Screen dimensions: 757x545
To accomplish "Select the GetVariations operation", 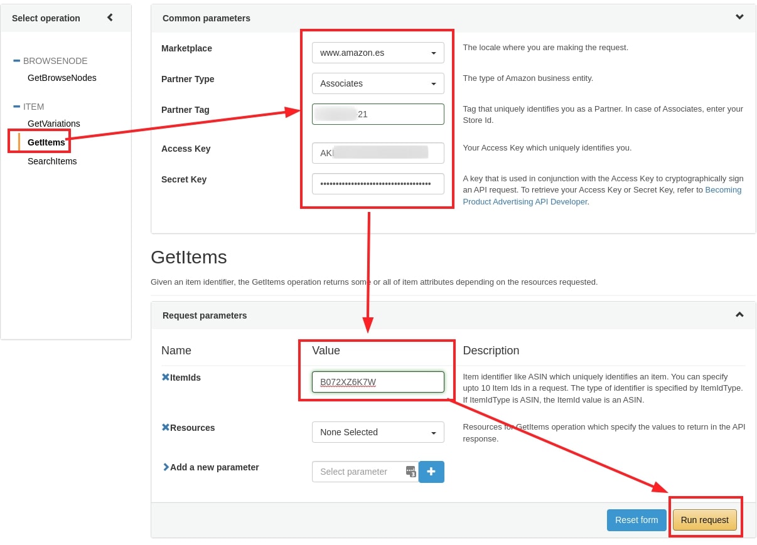I will point(53,124).
